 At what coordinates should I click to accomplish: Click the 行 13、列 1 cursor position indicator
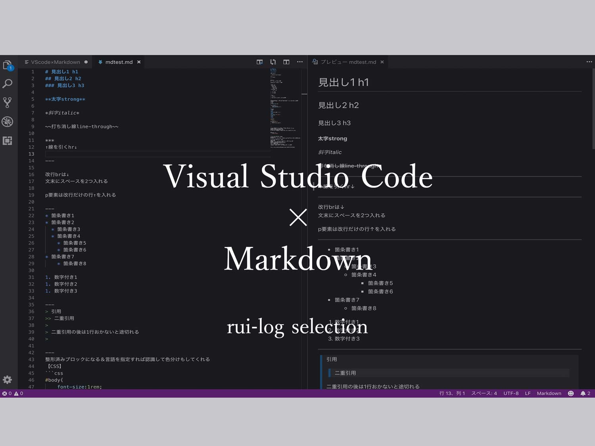point(452,393)
